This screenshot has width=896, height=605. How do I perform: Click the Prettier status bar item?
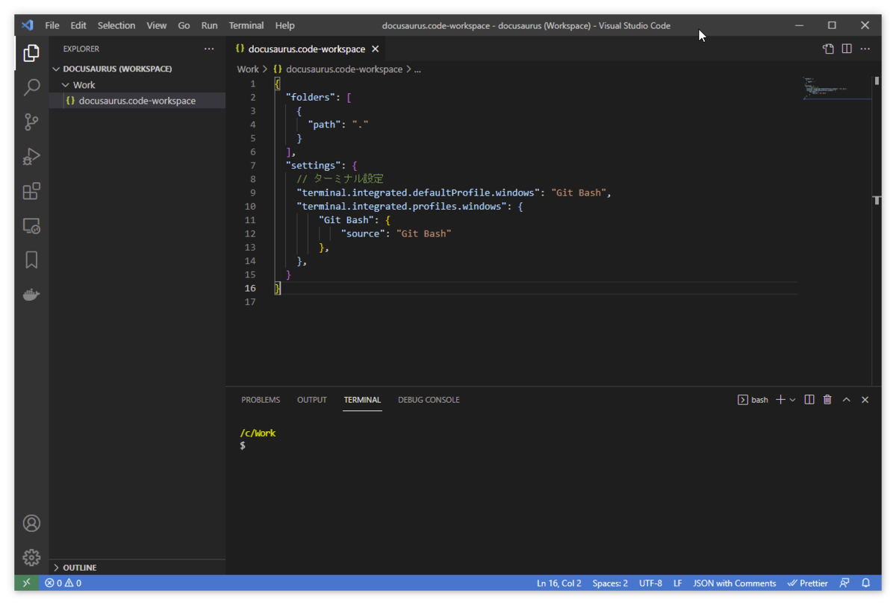point(808,583)
